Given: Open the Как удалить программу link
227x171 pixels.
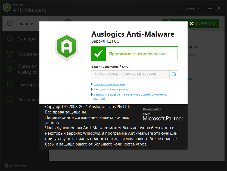Looking at the screenshot, I should (111, 89).
